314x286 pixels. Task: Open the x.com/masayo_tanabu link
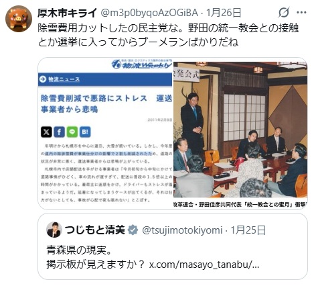pyautogui.click(x=204, y=265)
